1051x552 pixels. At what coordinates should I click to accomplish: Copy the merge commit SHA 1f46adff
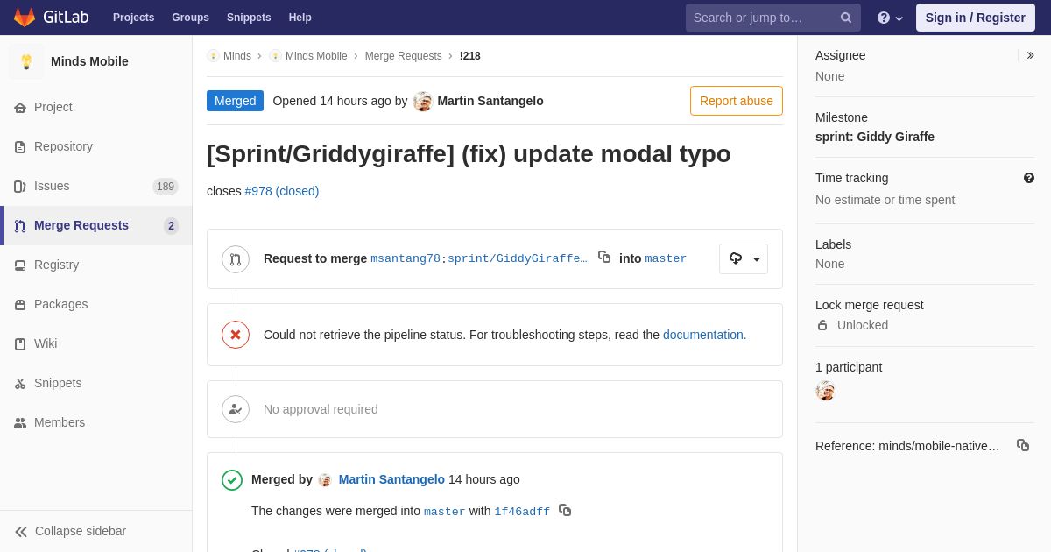(565, 510)
